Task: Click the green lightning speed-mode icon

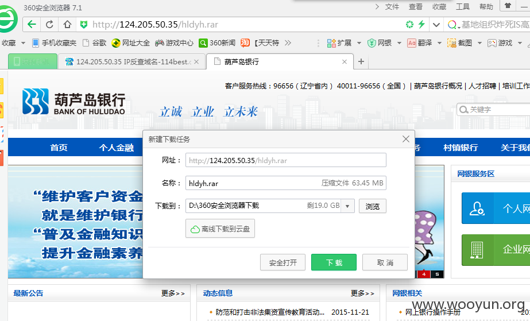Action: (x=421, y=24)
